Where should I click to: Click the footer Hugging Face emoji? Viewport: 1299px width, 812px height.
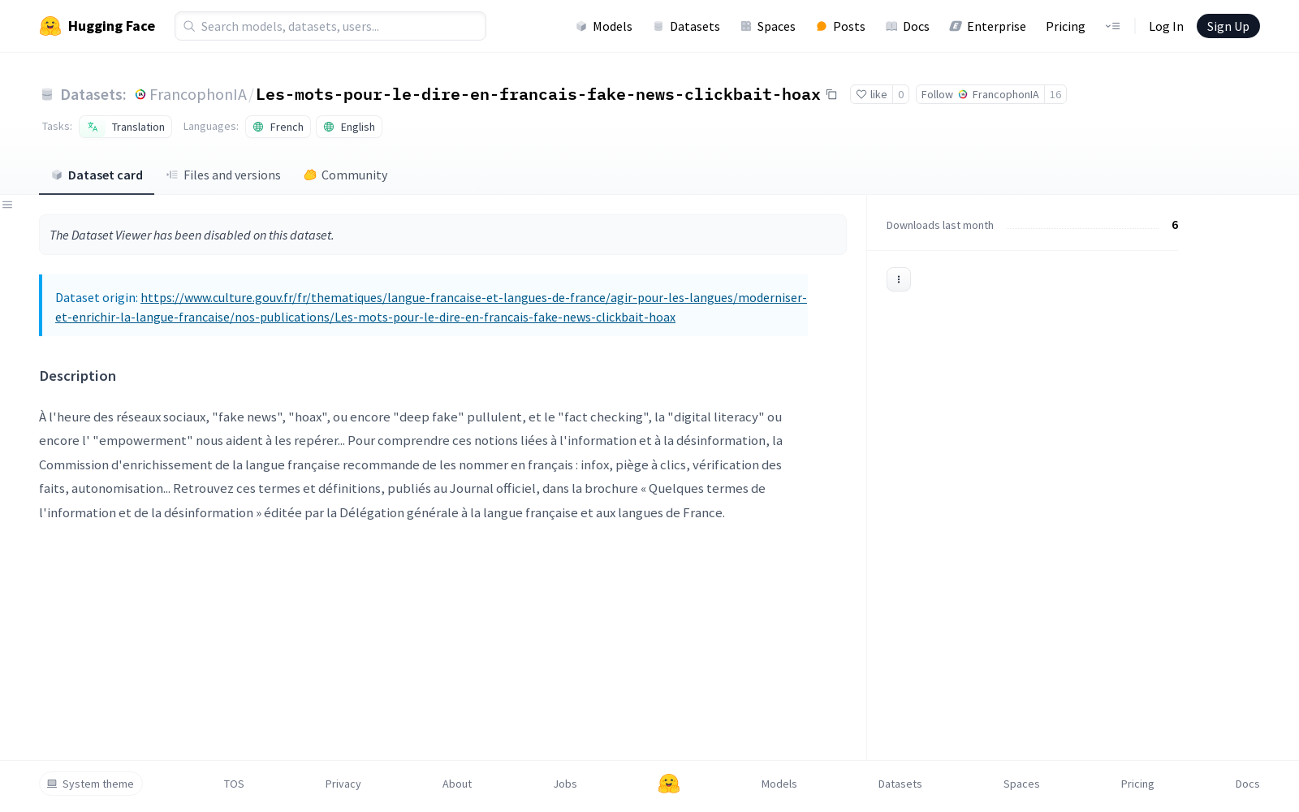(669, 784)
